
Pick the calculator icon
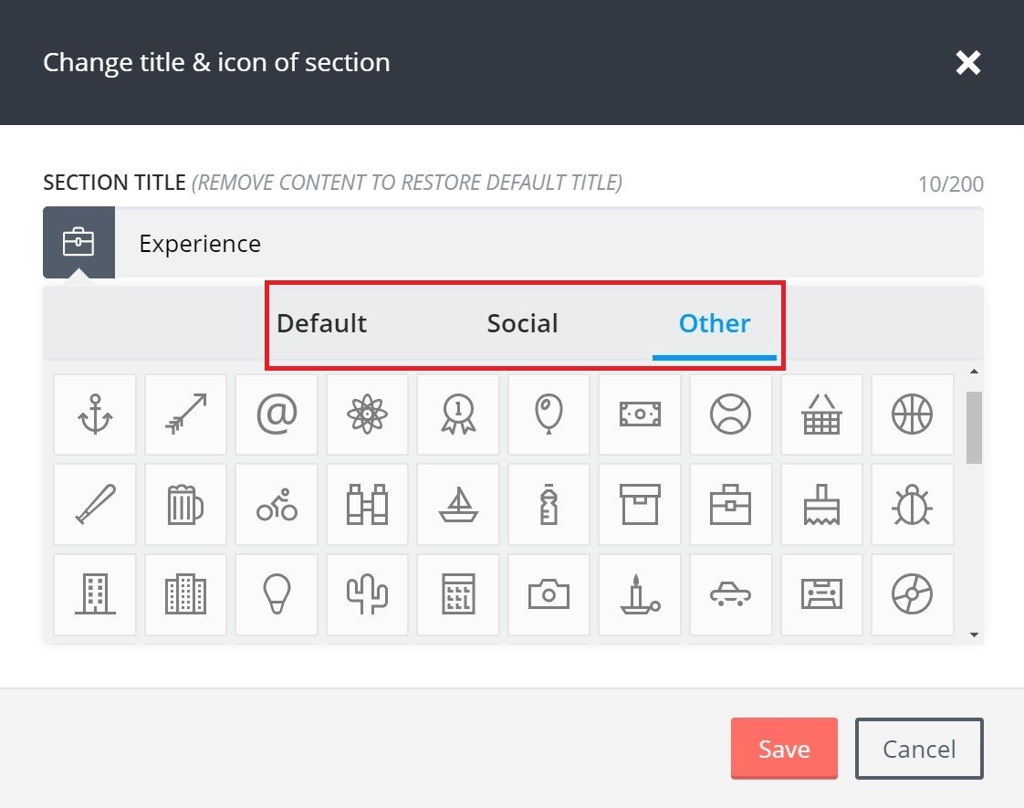coord(457,594)
